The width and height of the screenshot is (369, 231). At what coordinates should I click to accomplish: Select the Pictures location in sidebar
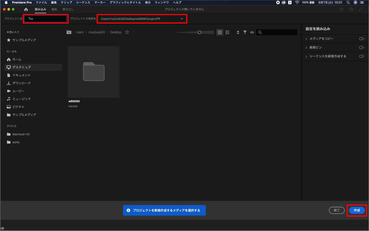33,107
